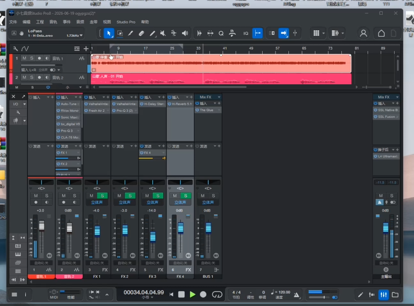Open the Home start page icon
This screenshot has height=306, width=414.
[x=381, y=33]
